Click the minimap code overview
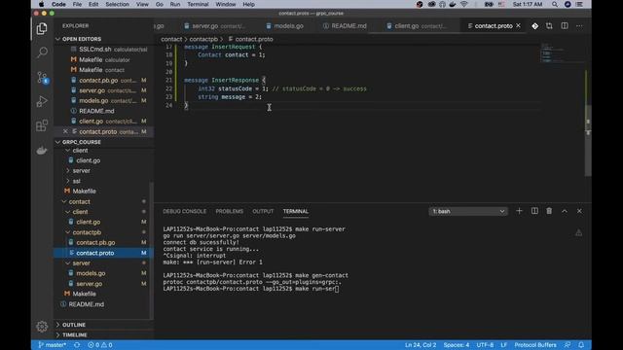This screenshot has height=350, width=623. 562,53
